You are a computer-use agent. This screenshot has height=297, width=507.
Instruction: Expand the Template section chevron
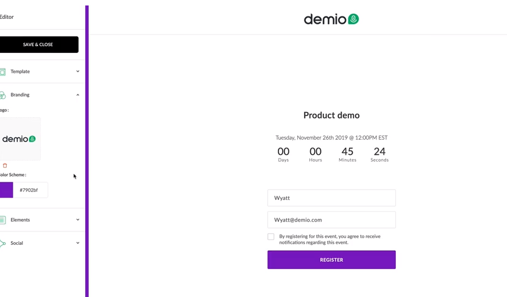(78, 72)
